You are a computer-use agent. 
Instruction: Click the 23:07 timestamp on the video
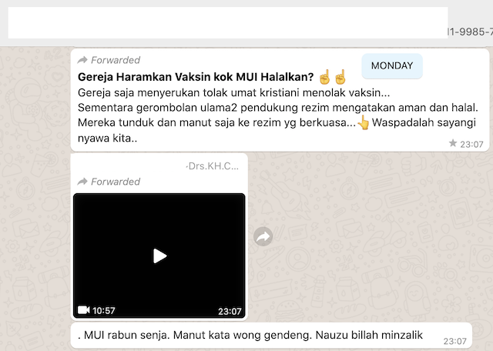click(x=230, y=311)
